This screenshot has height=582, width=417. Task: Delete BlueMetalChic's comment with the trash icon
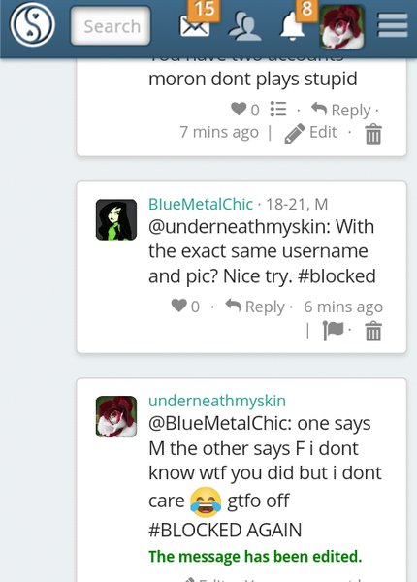373,331
